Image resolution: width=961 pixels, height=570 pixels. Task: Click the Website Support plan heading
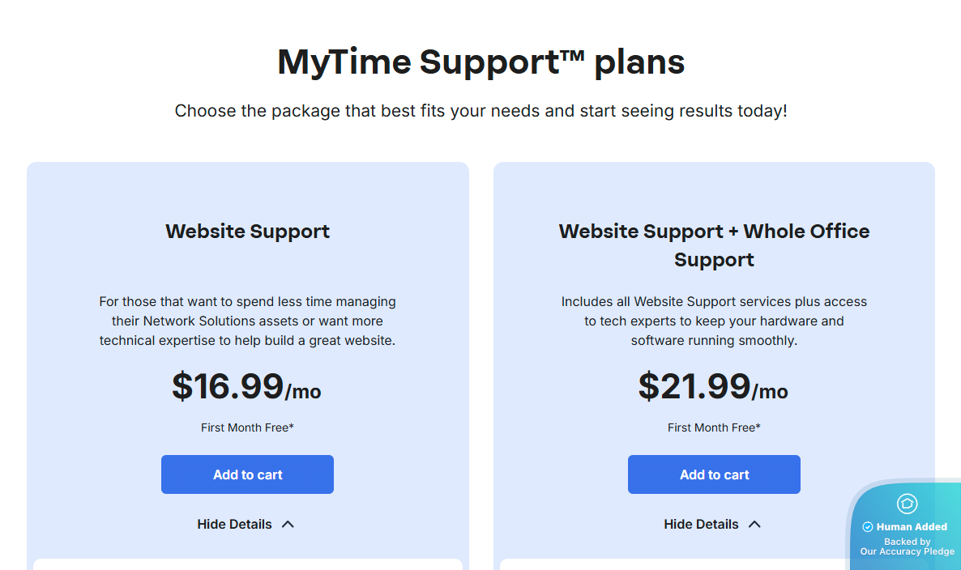pyautogui.click(x=247, y=232)
